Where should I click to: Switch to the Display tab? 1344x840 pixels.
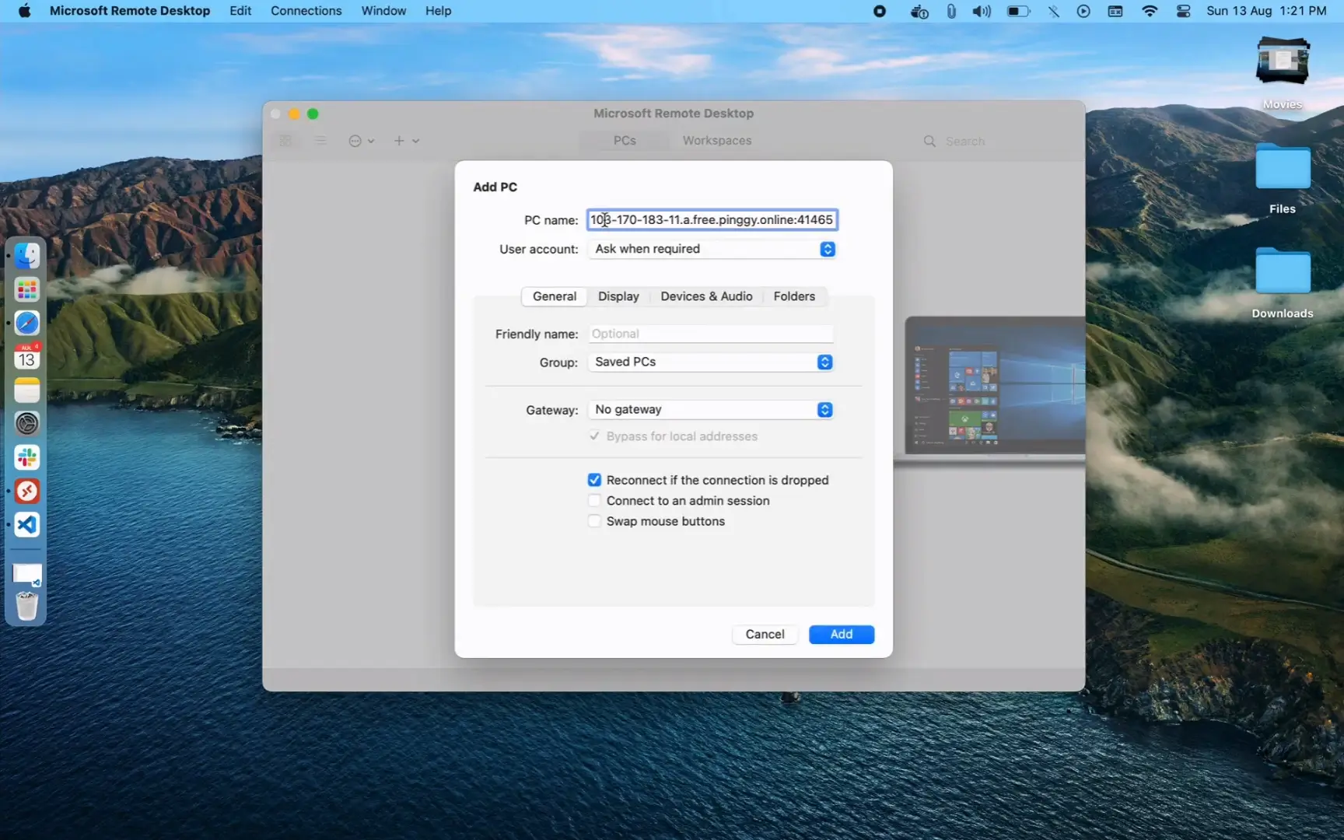coord(618,296)
